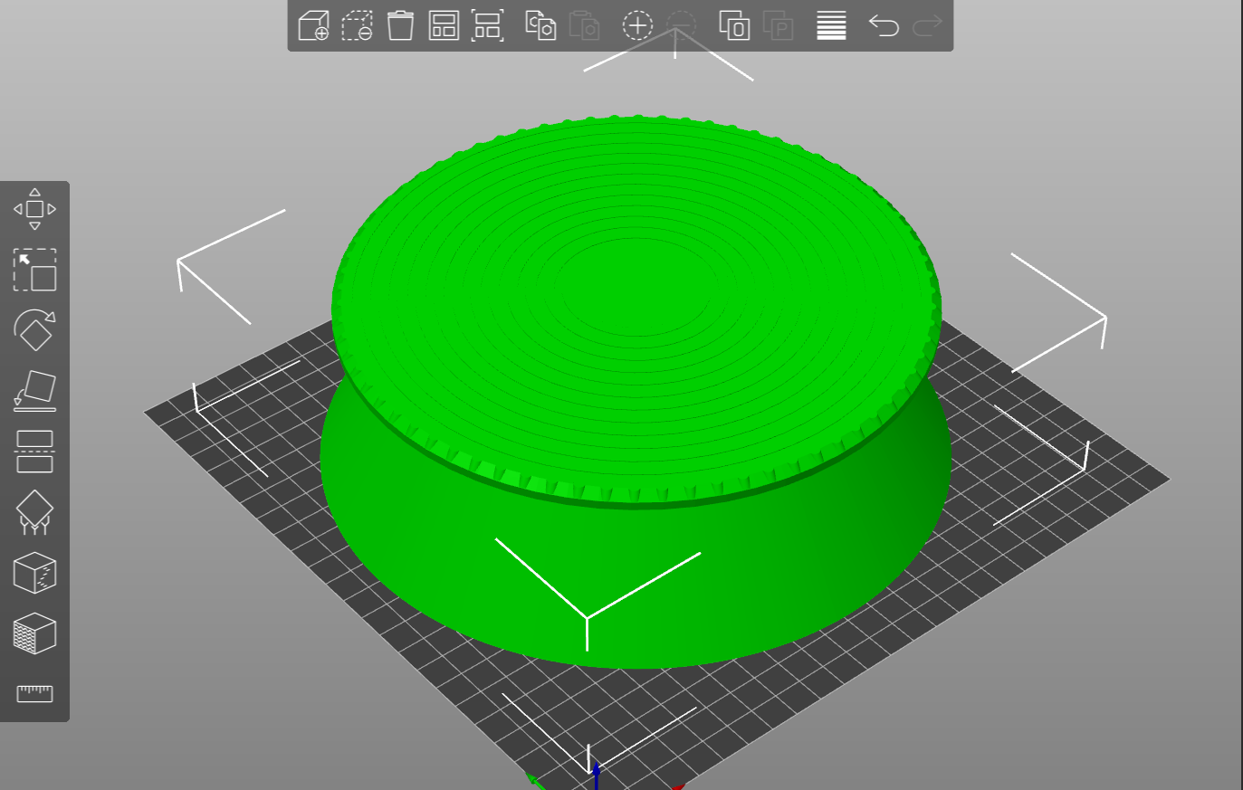Click the Add model cube icon
The image size is (1243, 790).
point(313,25)
